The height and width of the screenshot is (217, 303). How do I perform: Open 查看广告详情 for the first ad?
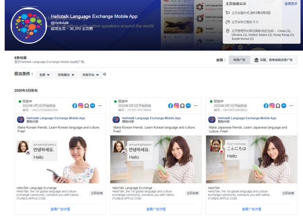click(x=60, y=208)
